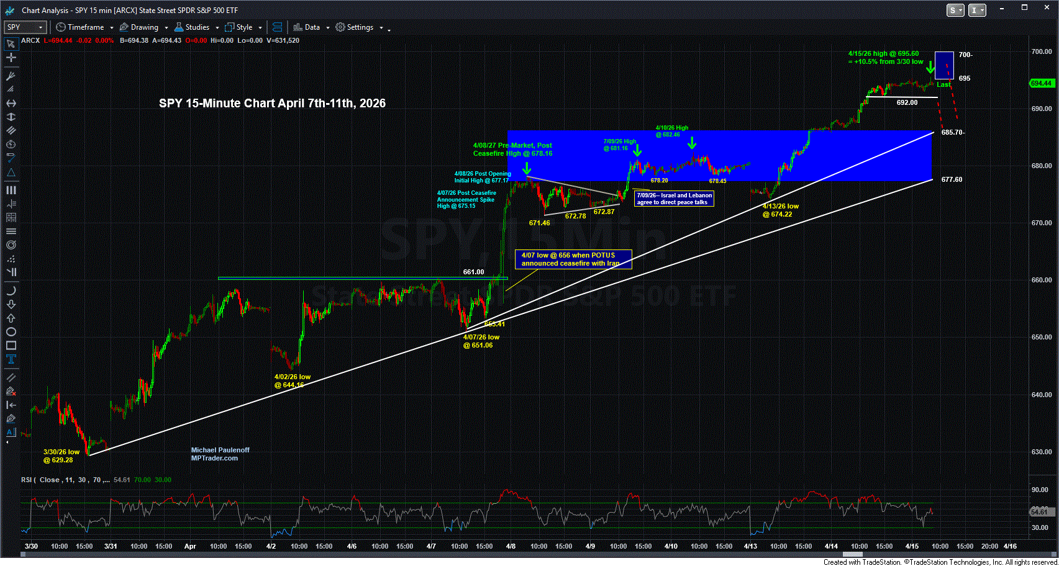Viewport: 1059px width, 566px height.
Task: Toggle the I interval-link button
Action: (x=977, y=10)
